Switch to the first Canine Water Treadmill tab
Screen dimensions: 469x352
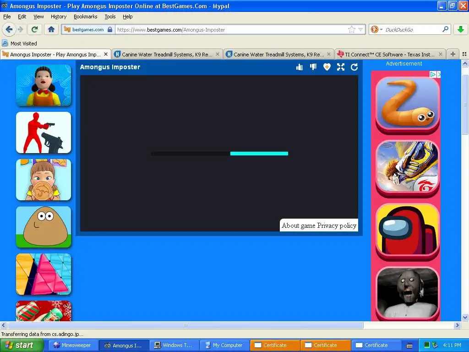coord(167,54)
